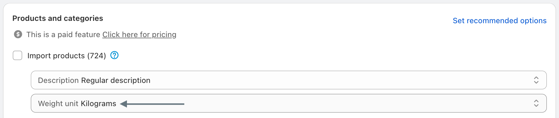Open the Import products help question-mark icon
Viewport: 559px width, 118px height.
tap(114, 55)
